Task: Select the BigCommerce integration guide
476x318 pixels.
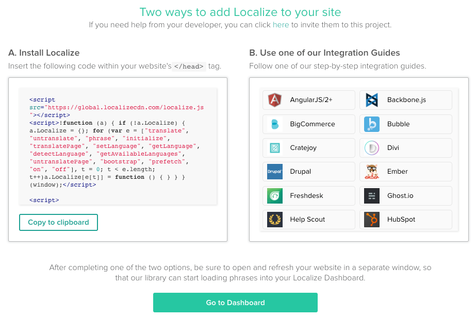Action: click(309, 124)
